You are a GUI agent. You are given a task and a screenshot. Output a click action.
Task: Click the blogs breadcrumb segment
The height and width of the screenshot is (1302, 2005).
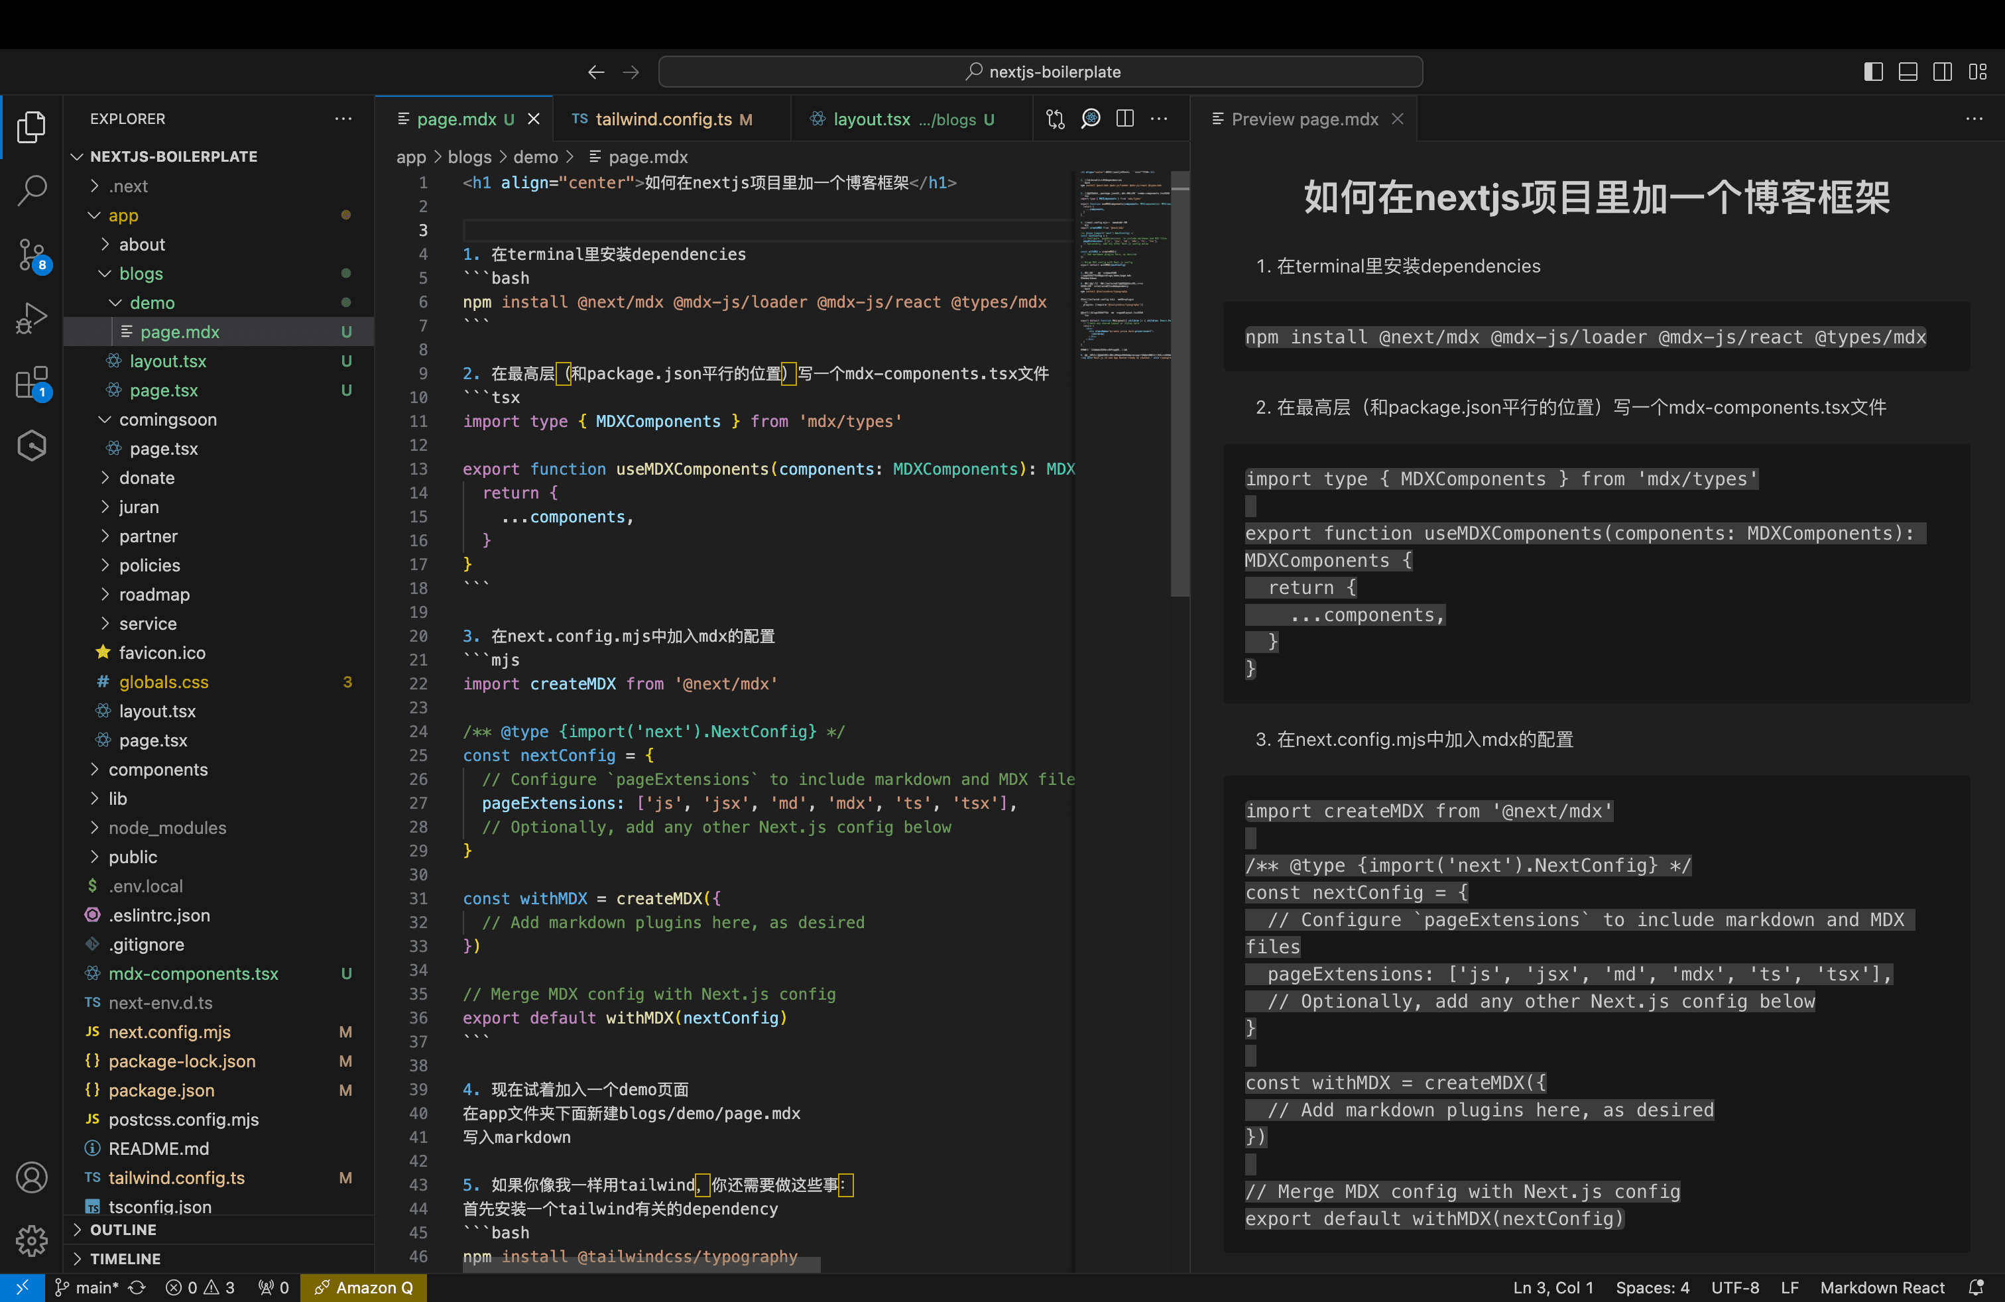tap(469, 156)
